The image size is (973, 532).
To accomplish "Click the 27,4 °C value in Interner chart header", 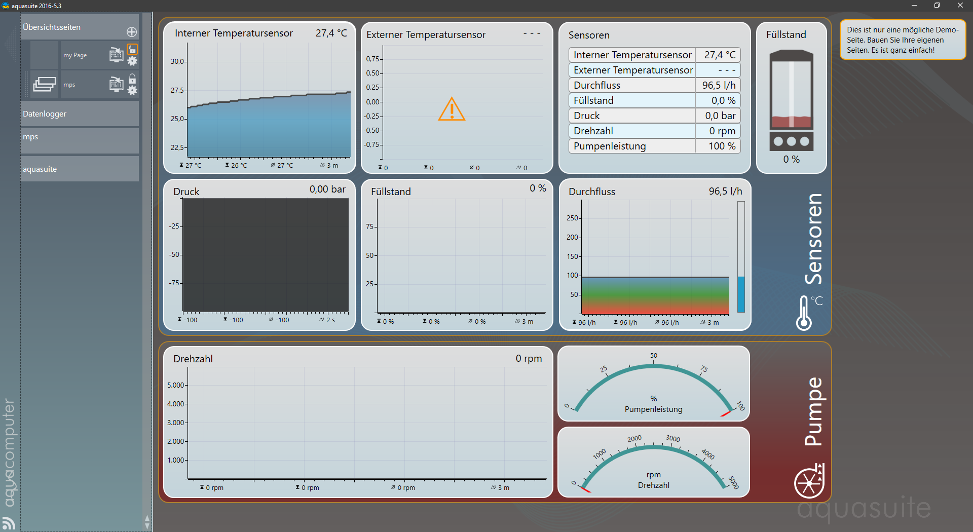I will pyautogui.click(x=331, y=33).
